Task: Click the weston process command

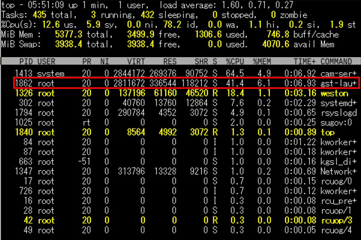Action: tap(334, 94)
